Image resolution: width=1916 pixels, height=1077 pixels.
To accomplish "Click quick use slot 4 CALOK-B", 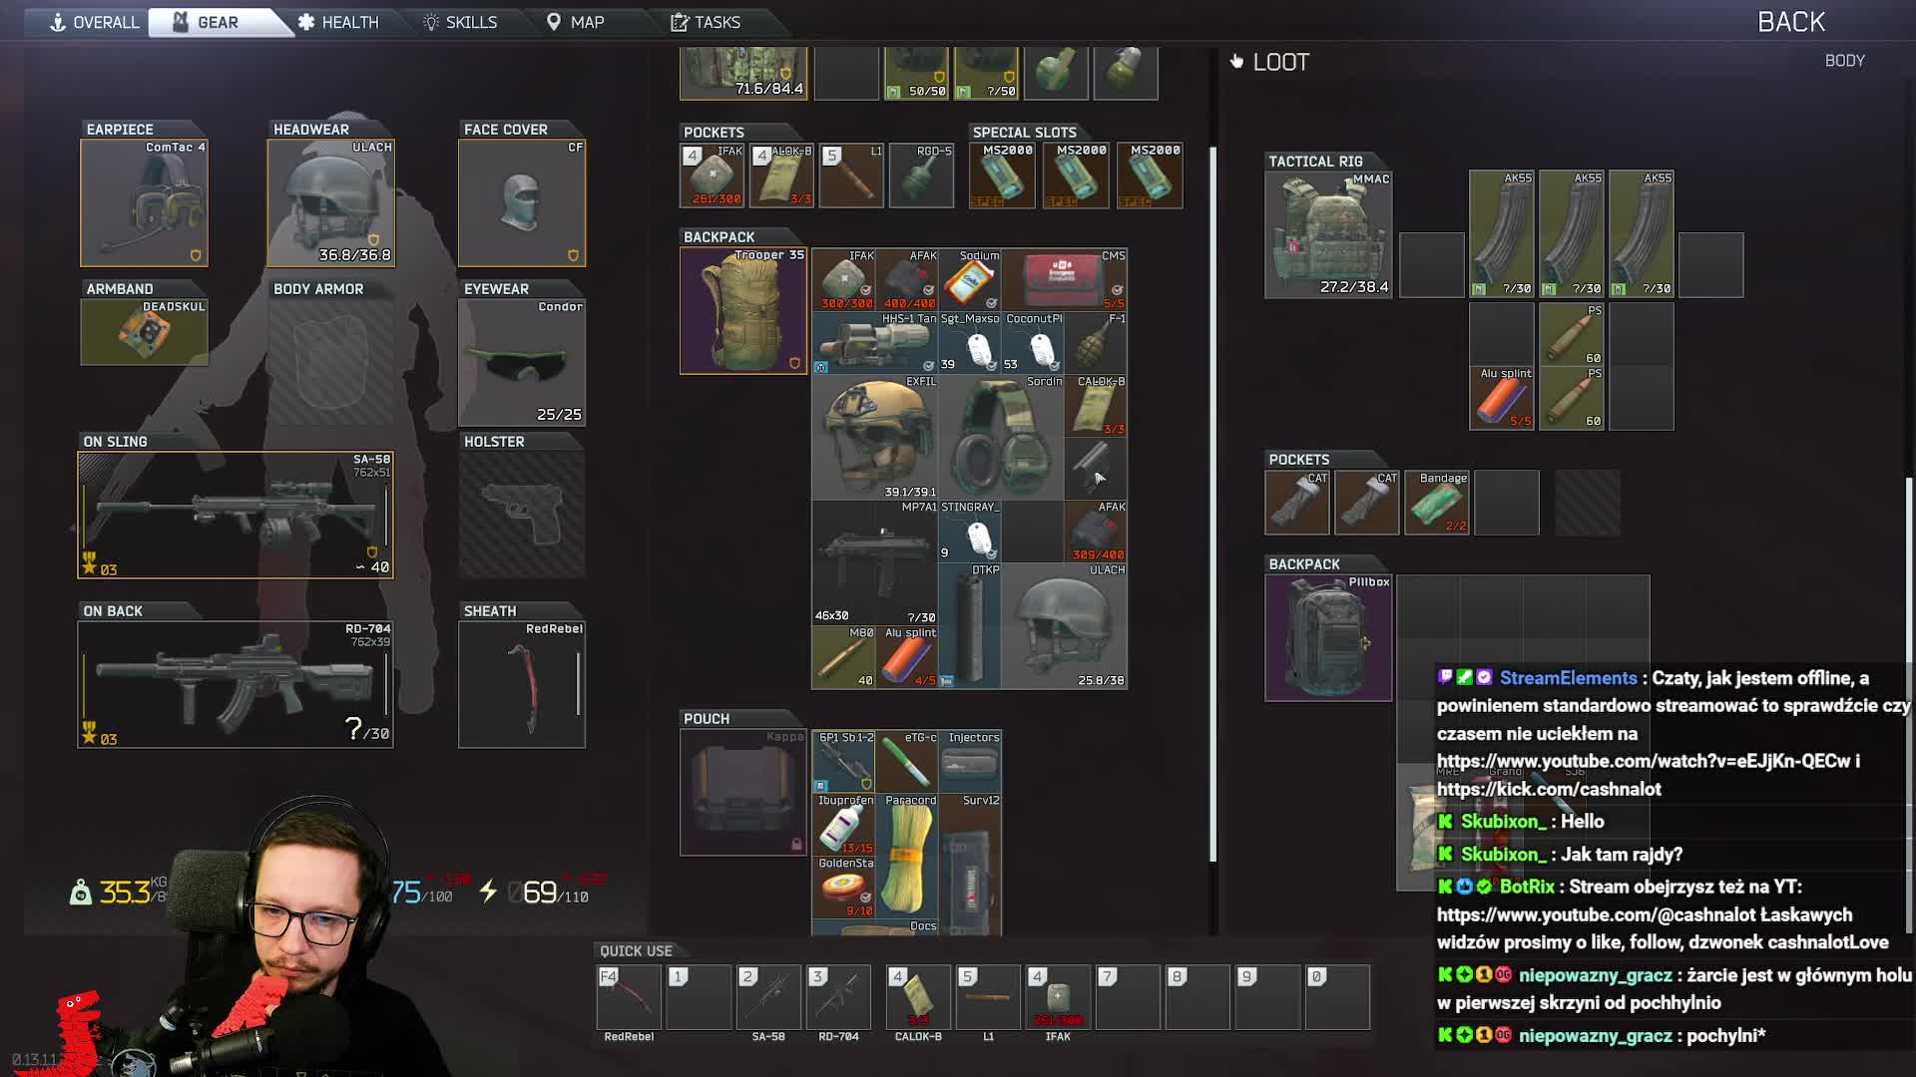I will click(x=918, y=997).
